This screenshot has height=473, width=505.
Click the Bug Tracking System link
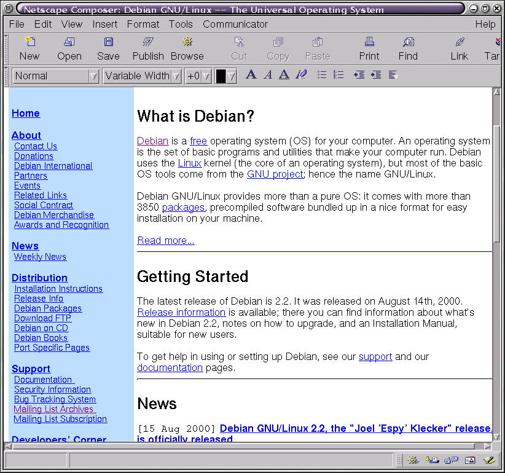tap(55, 399)
